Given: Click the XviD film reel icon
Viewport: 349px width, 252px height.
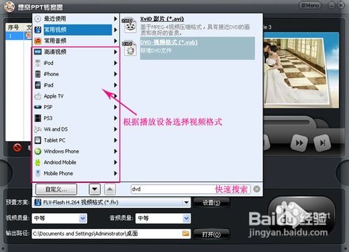Looking at the screenshot, I should (x=129, y=24).
